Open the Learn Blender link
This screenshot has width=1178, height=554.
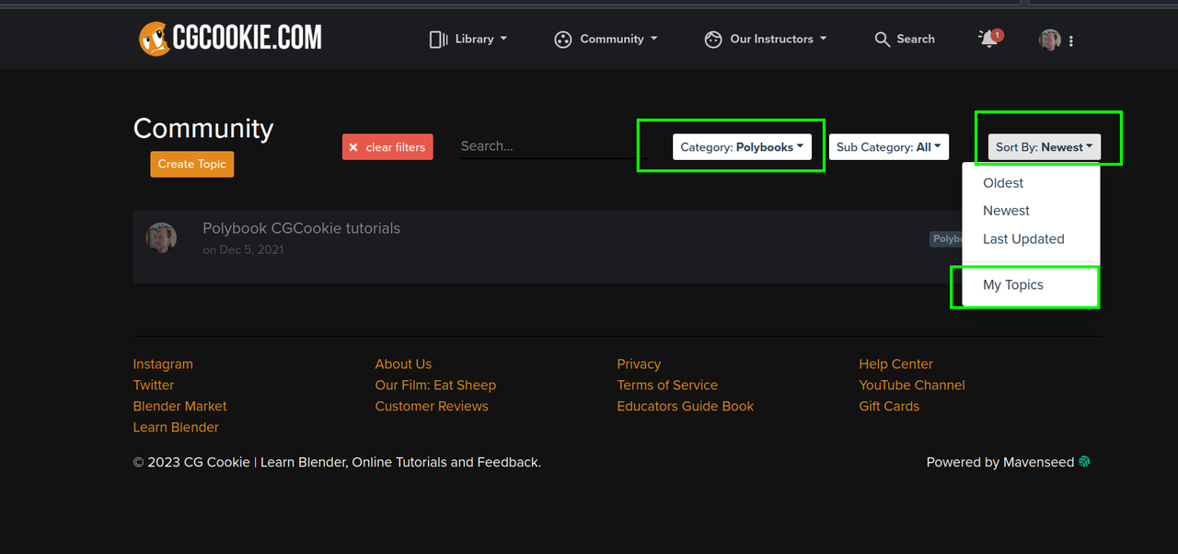click(x=176, y=427)
